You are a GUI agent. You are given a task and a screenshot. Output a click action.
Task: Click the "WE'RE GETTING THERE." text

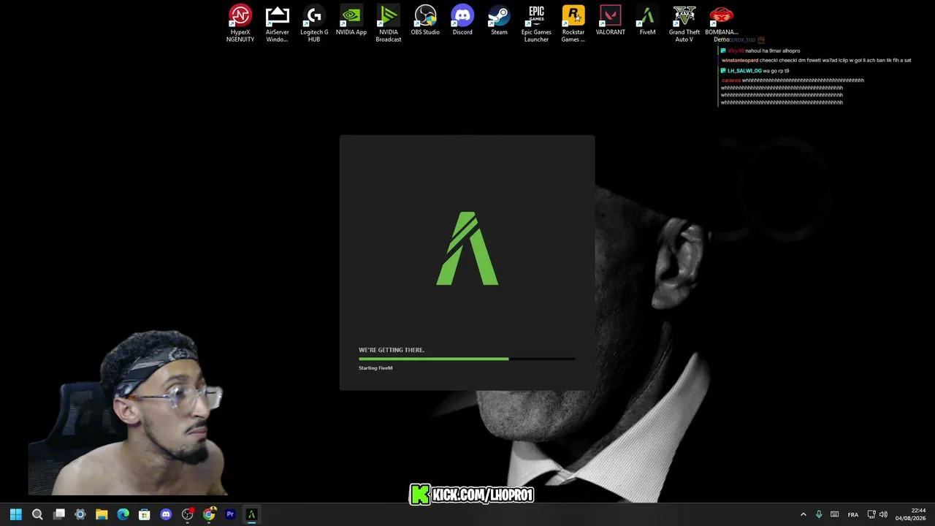pyautogui.click(x=392, y=350)
